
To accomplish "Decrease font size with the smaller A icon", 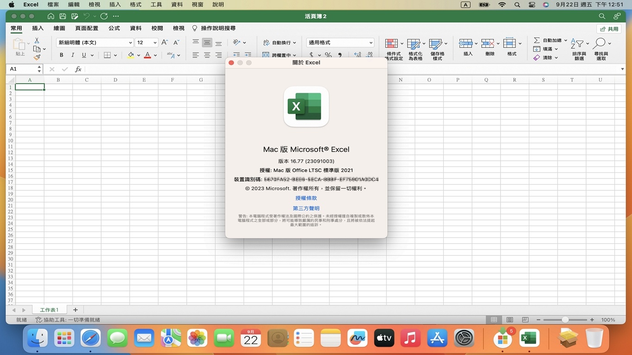I will pos(176,43).
